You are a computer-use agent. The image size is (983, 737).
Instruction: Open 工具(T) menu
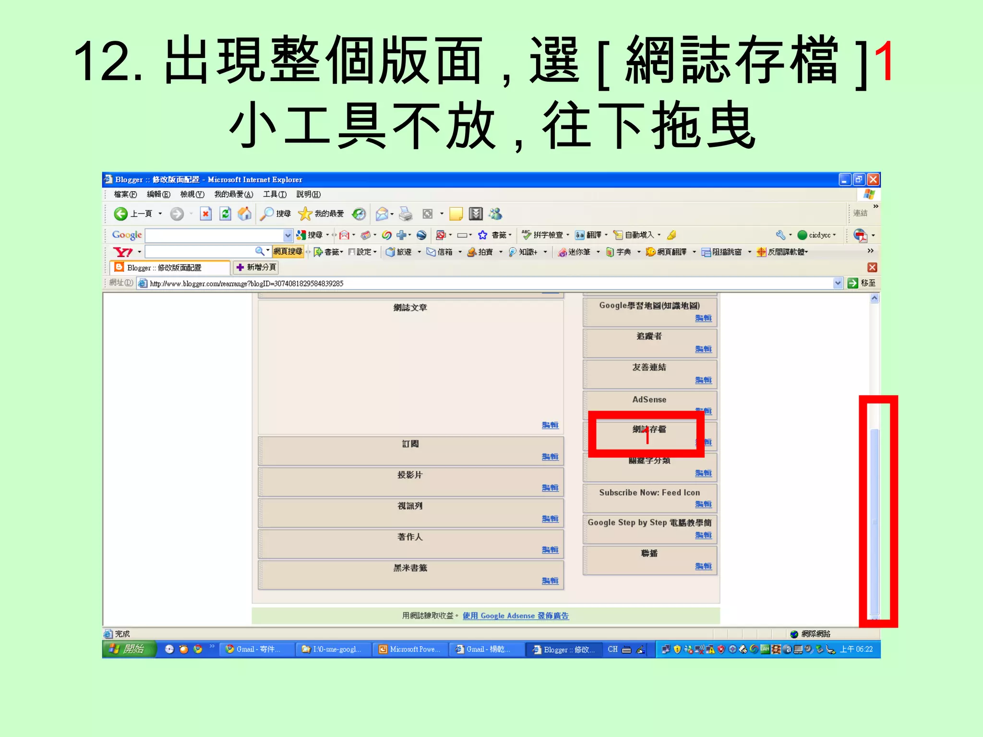pos(275,194)
